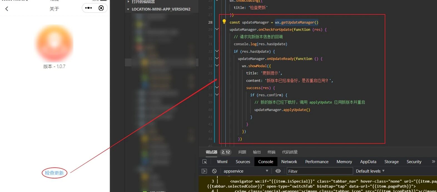Open the Default levels dropdown
Image resolution: width=437 pixels, height=192 pixels.
pos(370,171)
